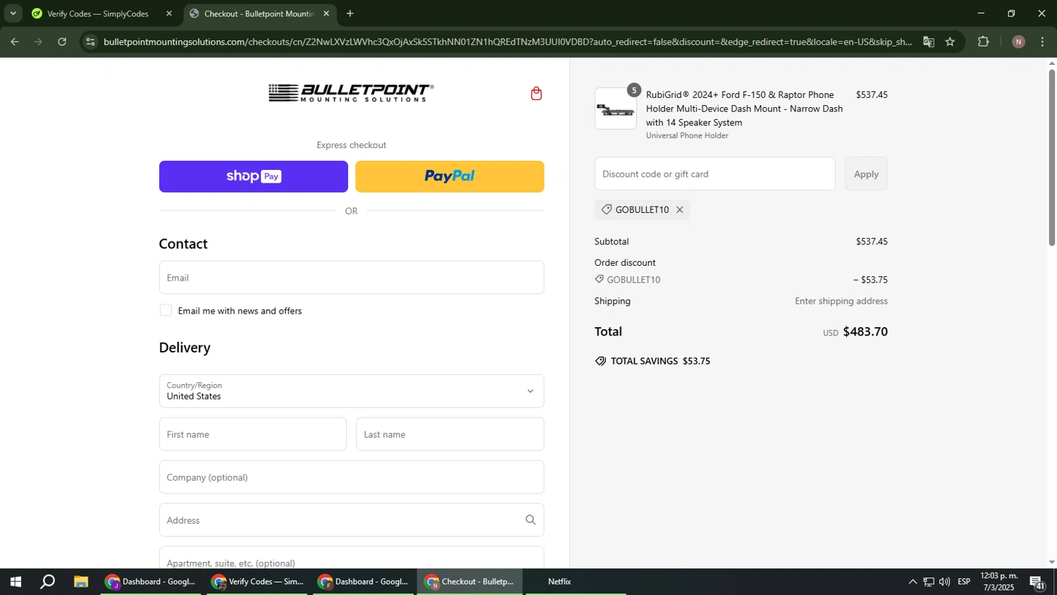1057x595 pixels.
Task: Open site information icon in address bar
Action: (x=90, y=42)
